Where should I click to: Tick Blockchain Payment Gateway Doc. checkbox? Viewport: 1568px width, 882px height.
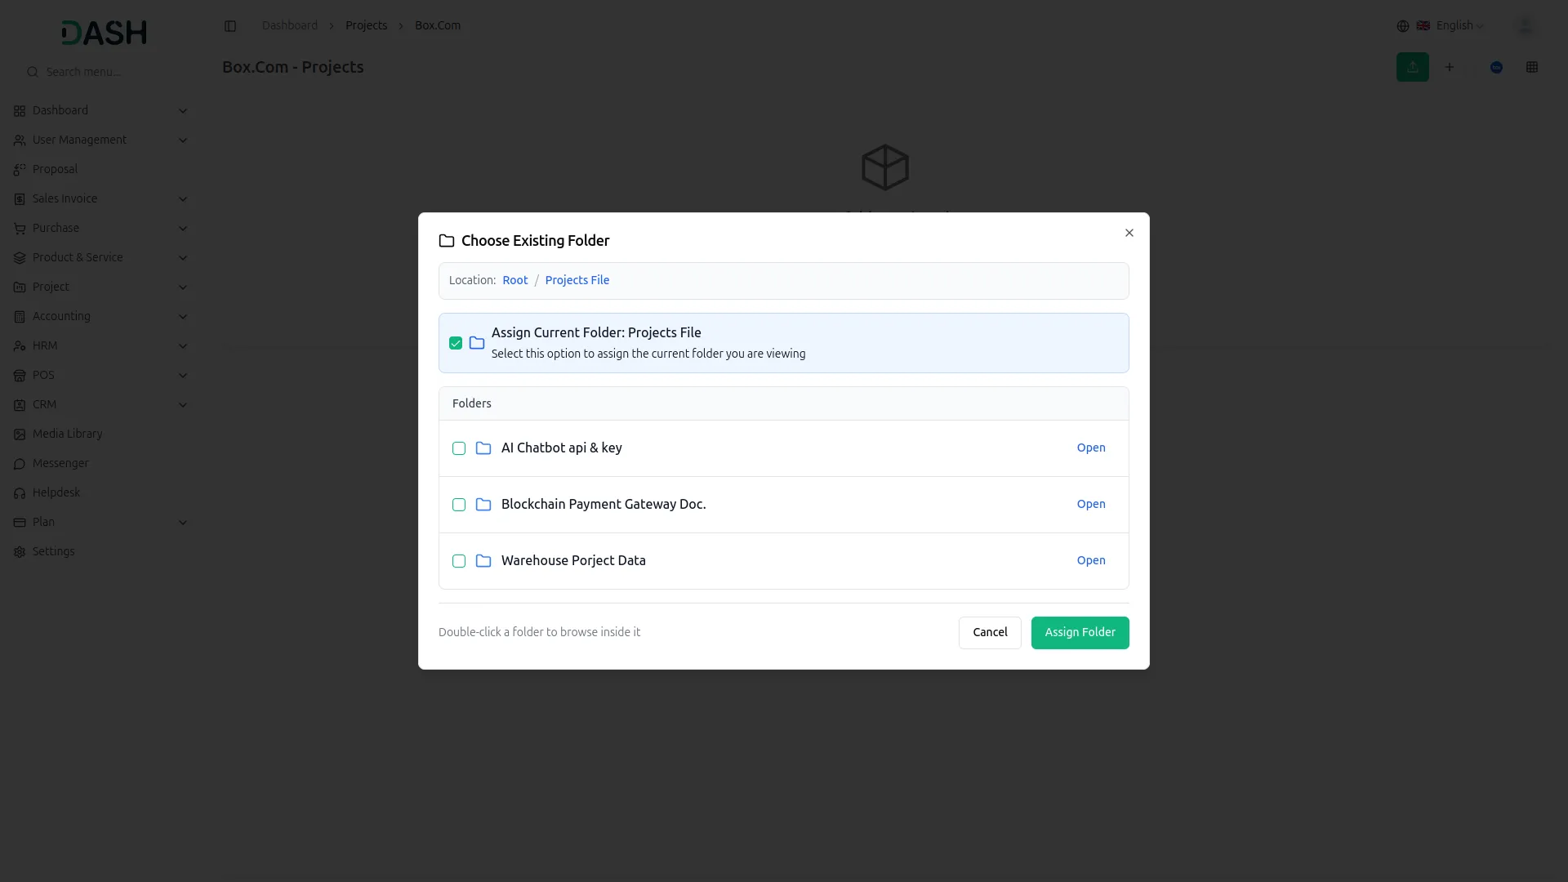[x=459, y=505]
